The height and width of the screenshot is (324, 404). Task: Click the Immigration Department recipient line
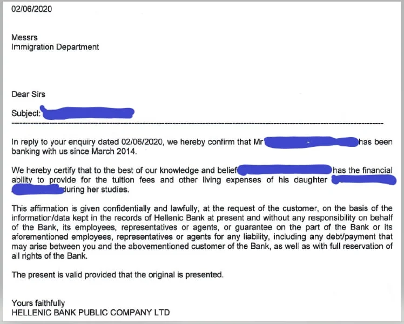coord(55,47)
